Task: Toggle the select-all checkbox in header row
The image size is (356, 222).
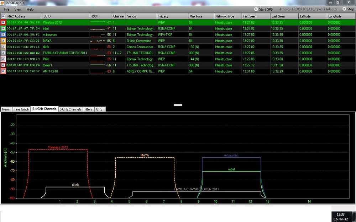Action: pyautogui.click(x=3, y=16)
